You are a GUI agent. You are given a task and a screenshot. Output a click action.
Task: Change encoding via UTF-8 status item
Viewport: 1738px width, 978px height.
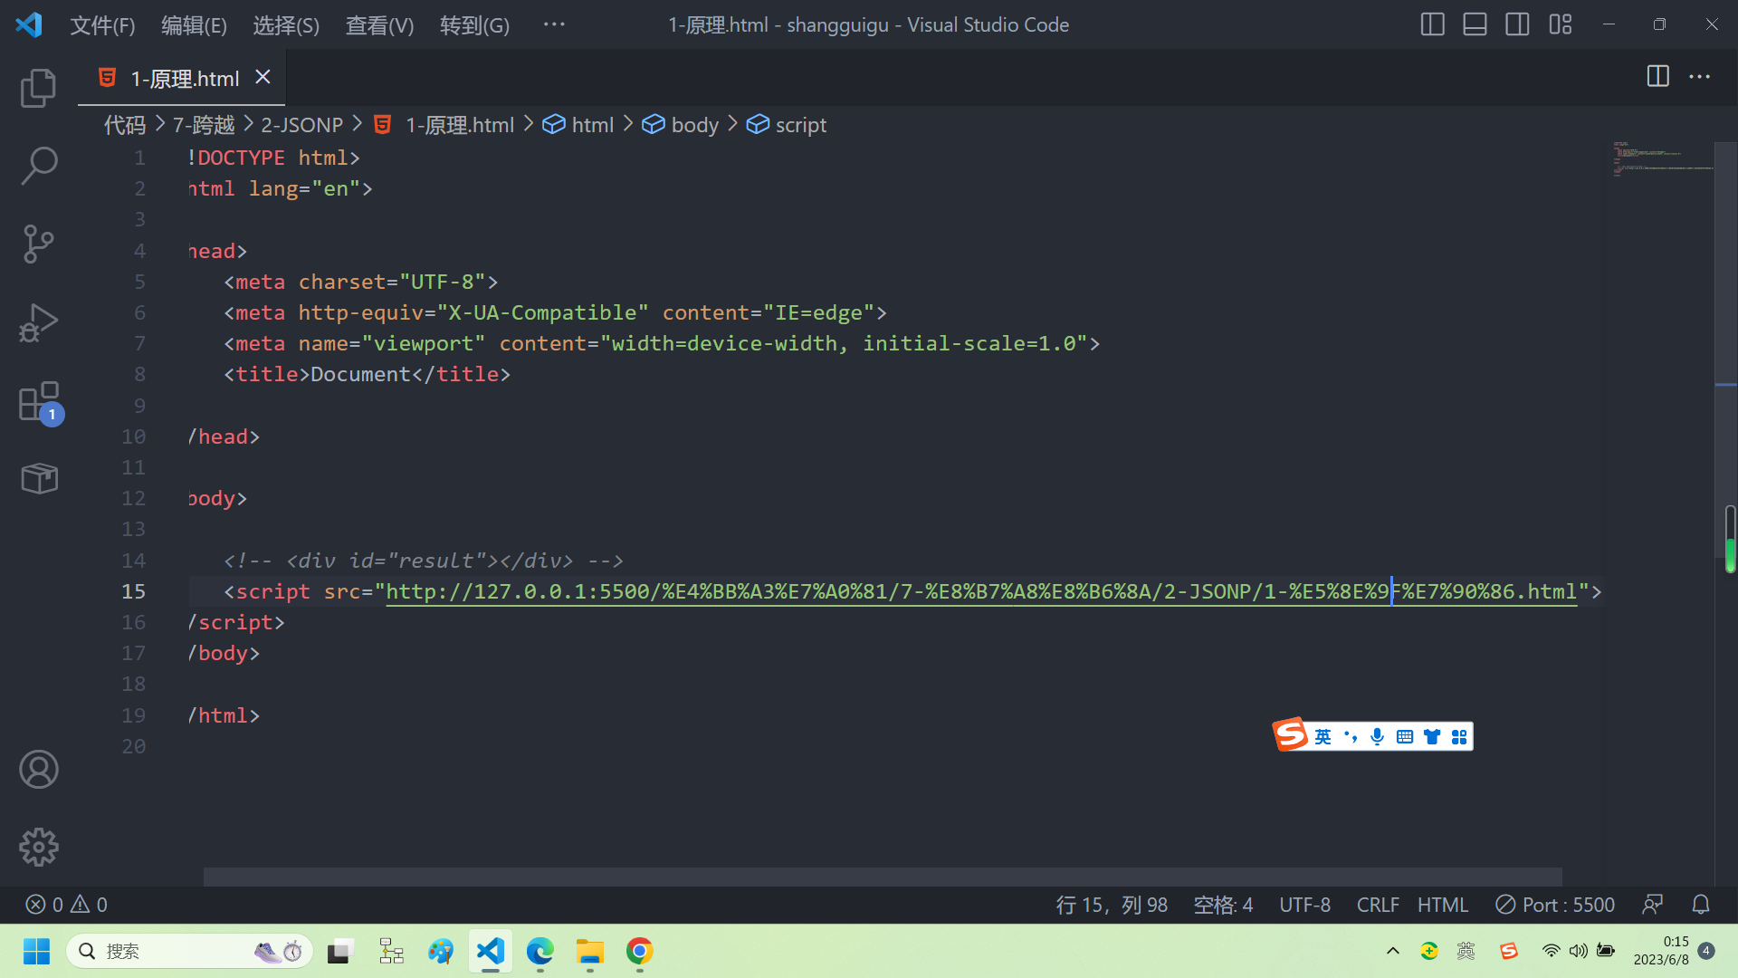[1304, 905]
